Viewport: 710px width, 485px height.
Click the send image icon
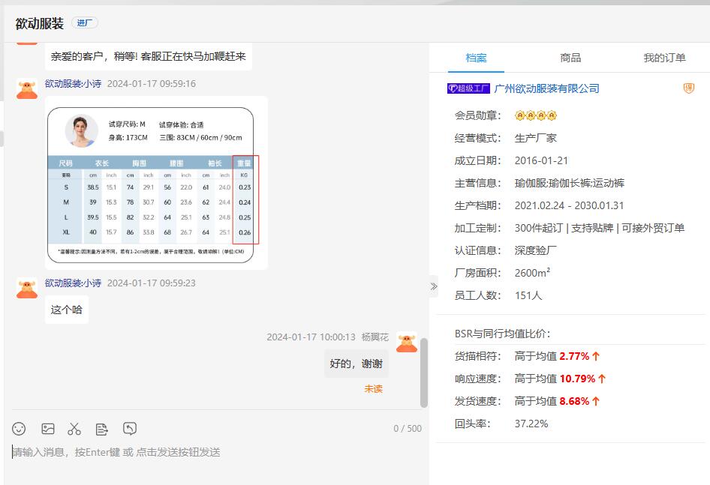click(48, 429)
